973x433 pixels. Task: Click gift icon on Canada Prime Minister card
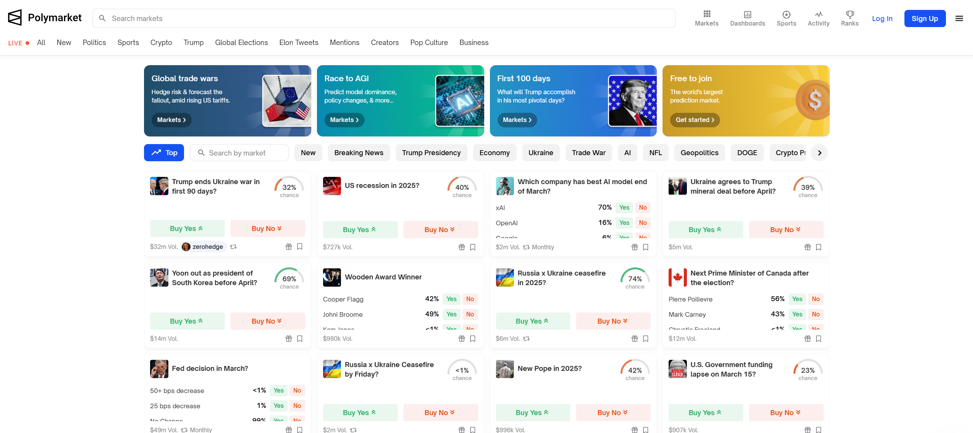[808, 338]
